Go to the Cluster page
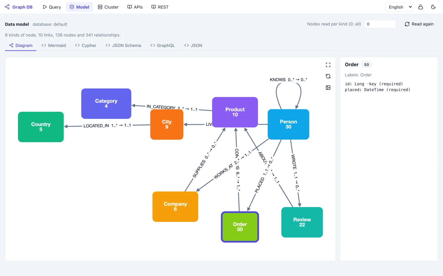The image size is (443, 276). coord(108,7)
